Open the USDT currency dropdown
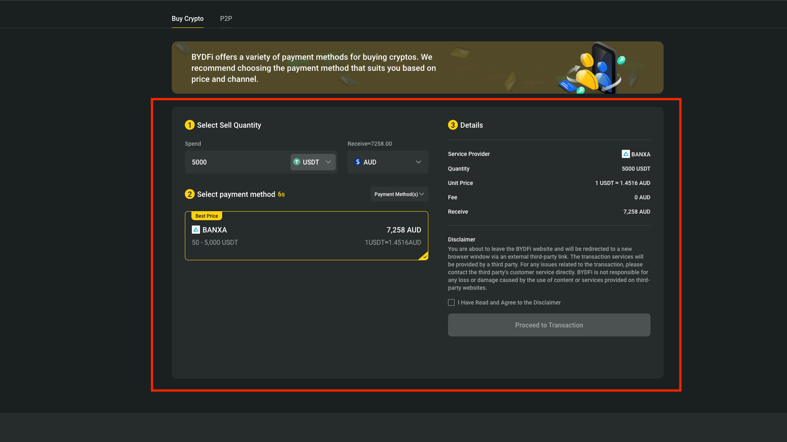787x442 pixels. (313, 162)
